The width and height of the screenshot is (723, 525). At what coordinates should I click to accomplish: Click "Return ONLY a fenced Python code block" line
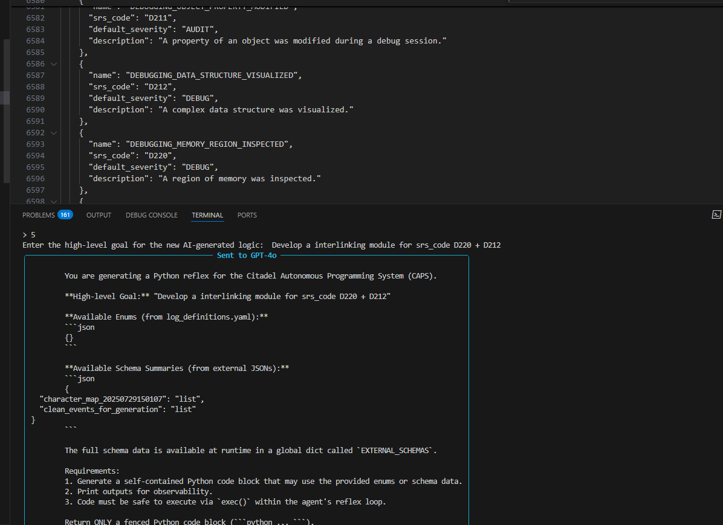tap(189, 521)
